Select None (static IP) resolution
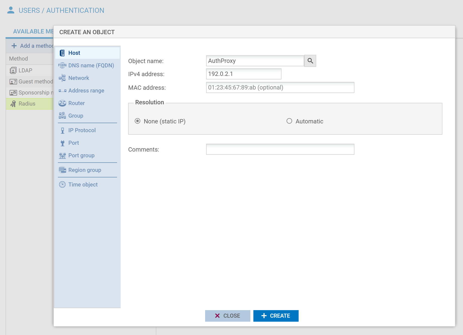Screen dimensions: 463x335 137,121
